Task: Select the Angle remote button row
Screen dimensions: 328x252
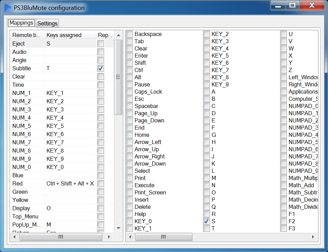Action: 62,60
